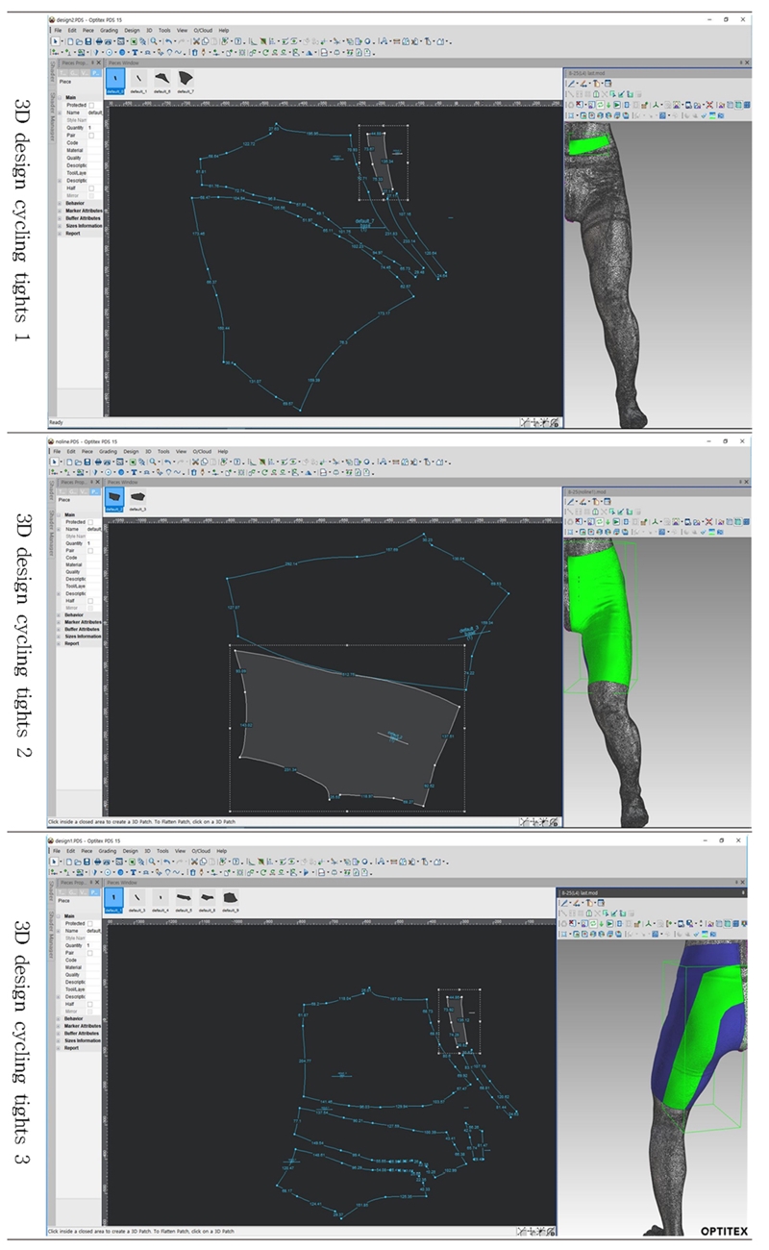769x1250 pixels.
Task: Check the Half checkbox in design2.PDS properties
Action: coord(91,187)
